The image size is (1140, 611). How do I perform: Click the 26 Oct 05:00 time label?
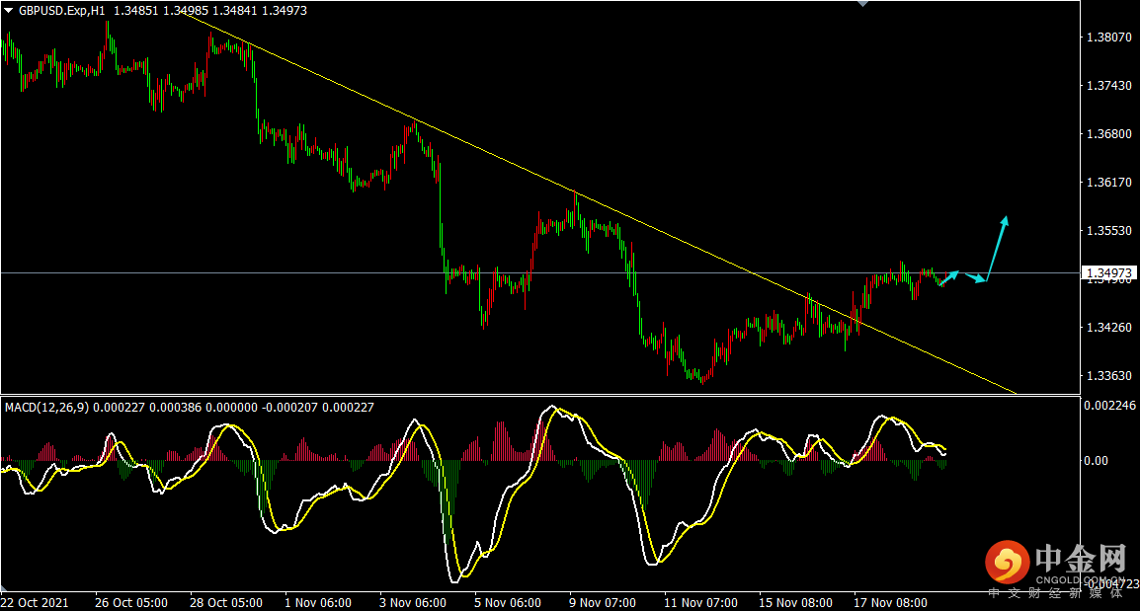click(x=130, y=603)
